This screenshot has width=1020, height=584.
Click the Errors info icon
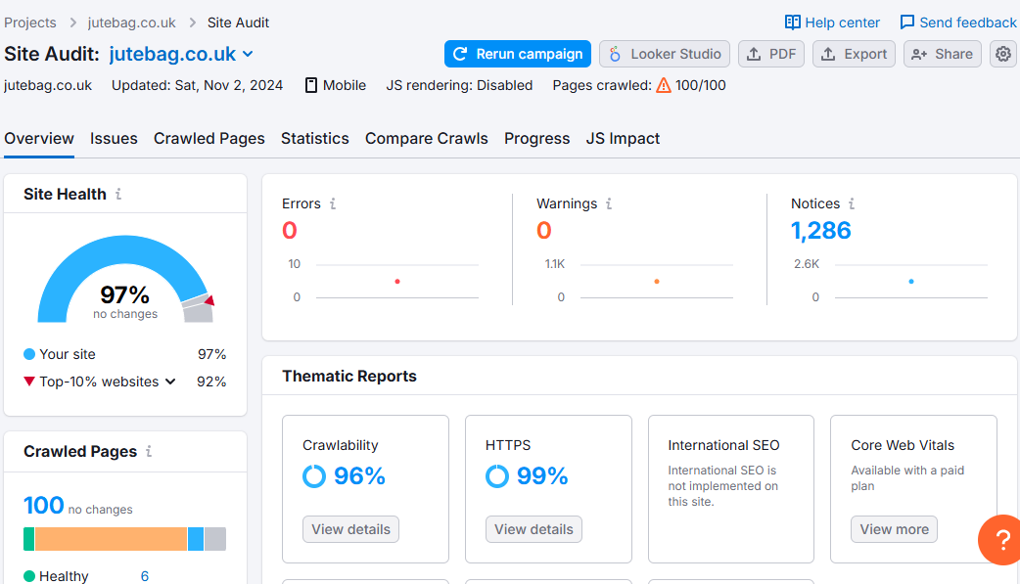click(333, 203)
